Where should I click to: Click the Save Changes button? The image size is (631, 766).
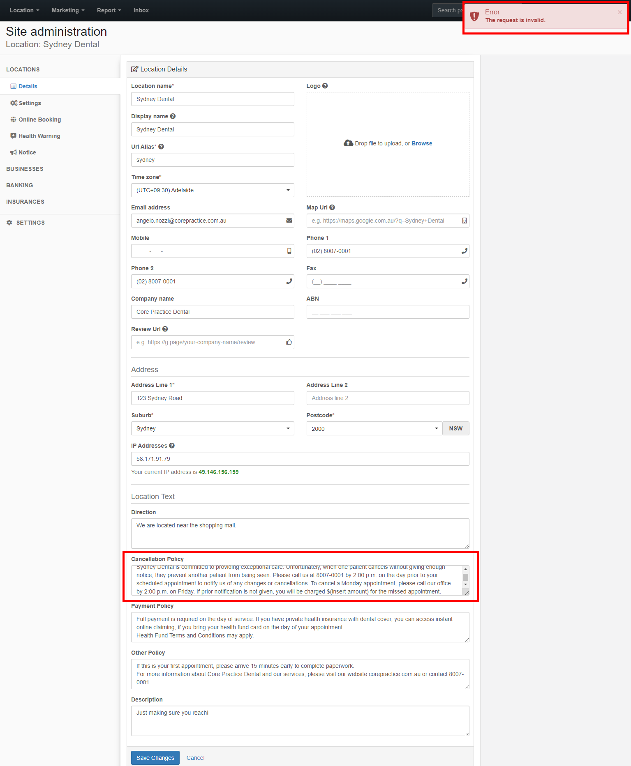155,758
